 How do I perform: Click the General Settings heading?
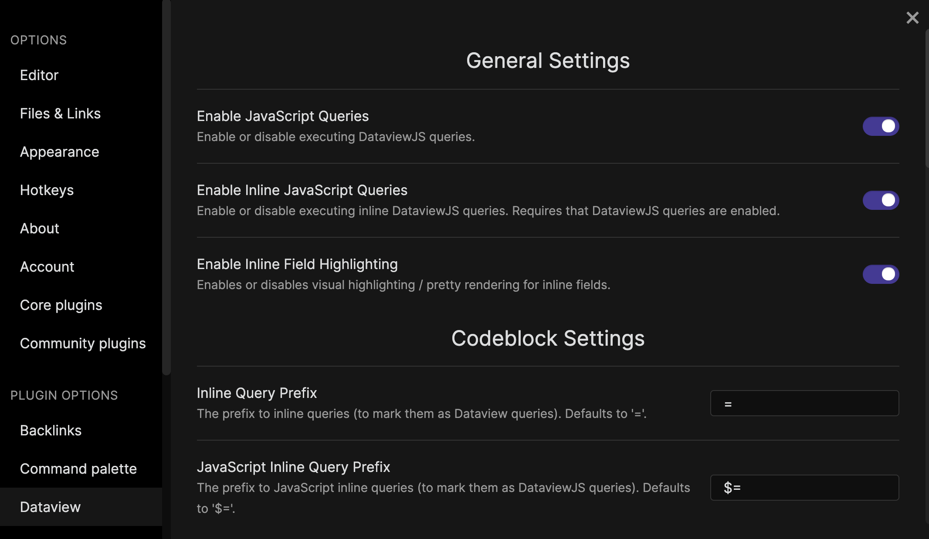pos(548,61)
